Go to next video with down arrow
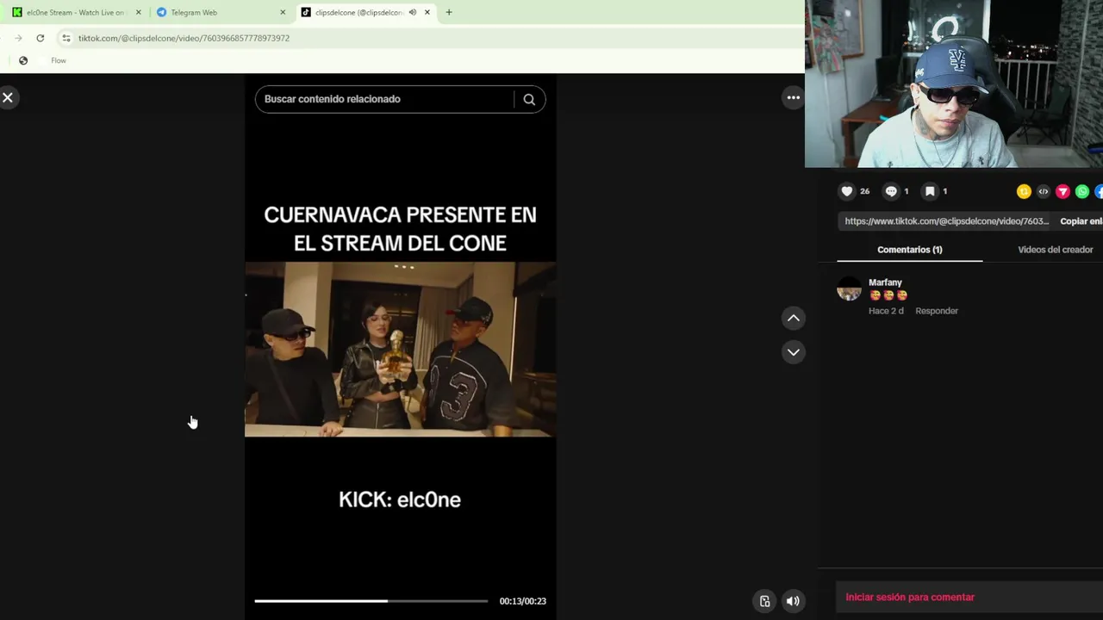1103x620 pixels. (794, 352)
